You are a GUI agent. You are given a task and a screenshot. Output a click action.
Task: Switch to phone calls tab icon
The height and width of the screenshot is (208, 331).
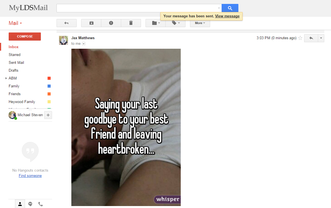40,204
